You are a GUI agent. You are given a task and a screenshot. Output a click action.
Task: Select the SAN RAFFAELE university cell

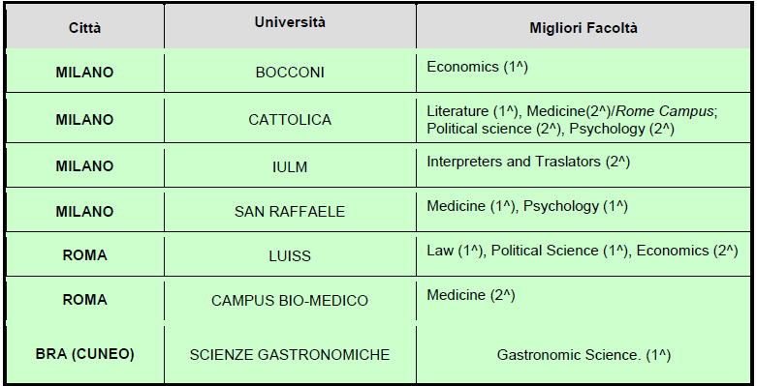(290, 212)
